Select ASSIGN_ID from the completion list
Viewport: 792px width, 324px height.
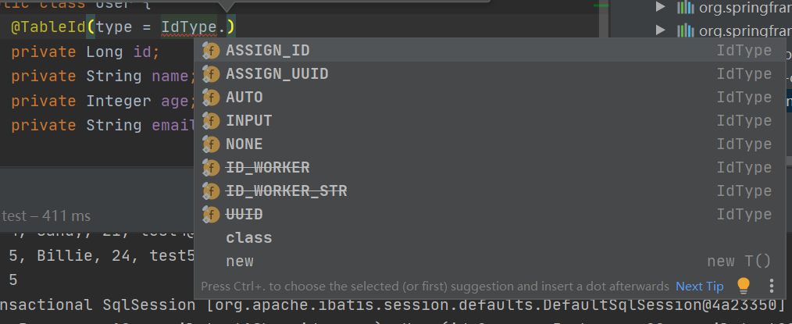[268, 51]
